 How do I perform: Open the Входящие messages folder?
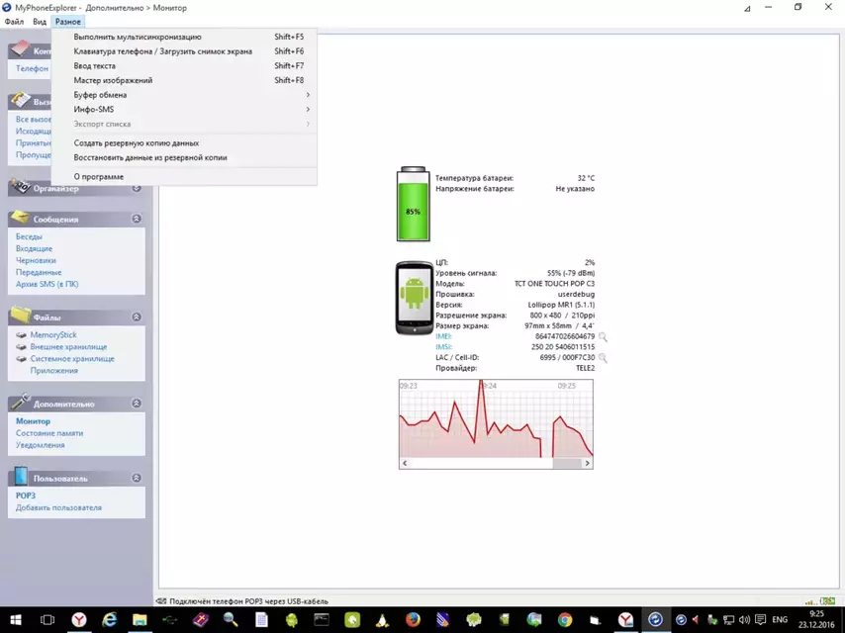tap(34, 248)
